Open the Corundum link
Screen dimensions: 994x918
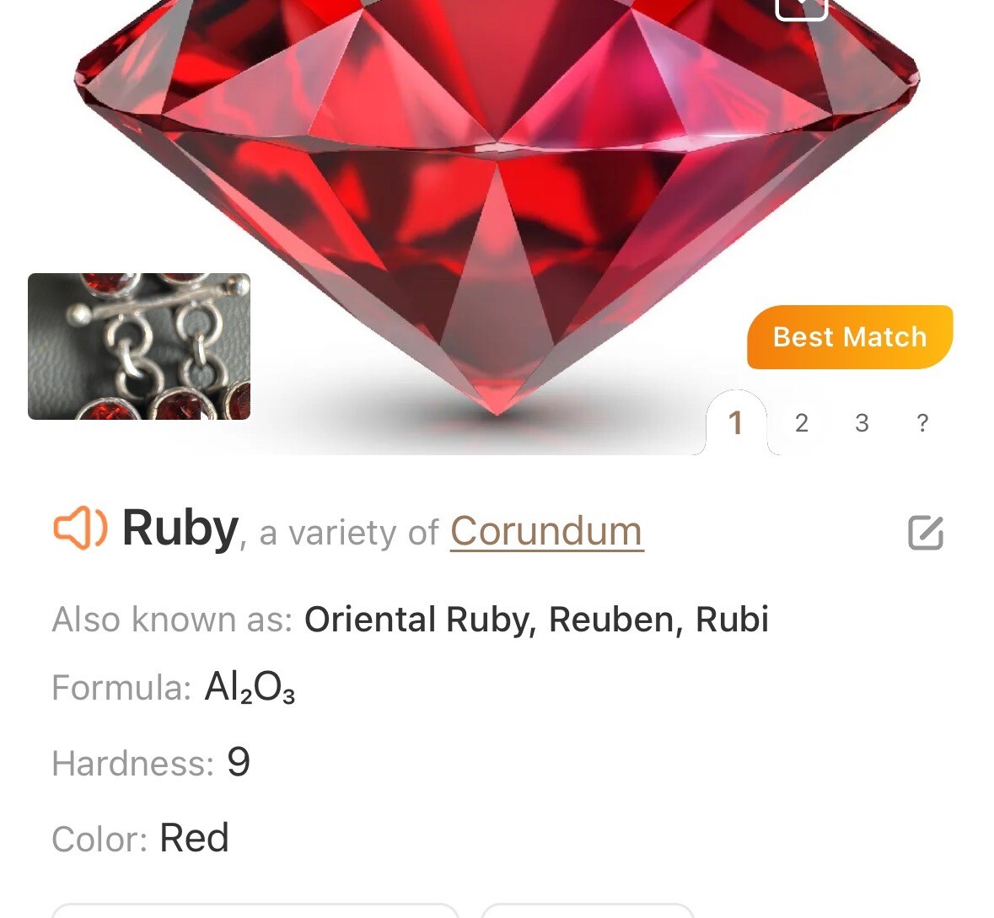click(546, 531)
